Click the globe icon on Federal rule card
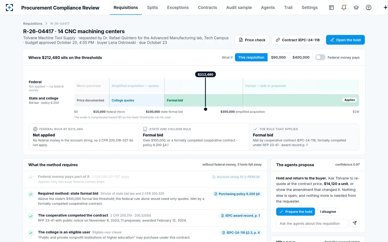Image resolution: width=388 pixels, height=242 pixels. (x=35, y=129)
